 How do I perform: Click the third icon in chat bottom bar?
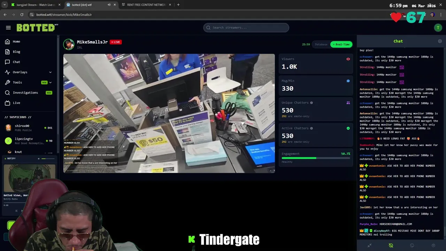coord(412,245)
